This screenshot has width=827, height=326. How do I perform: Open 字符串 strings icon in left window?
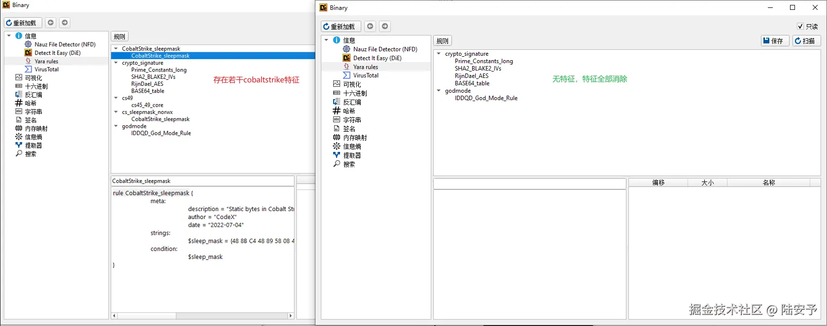[19, 111]
